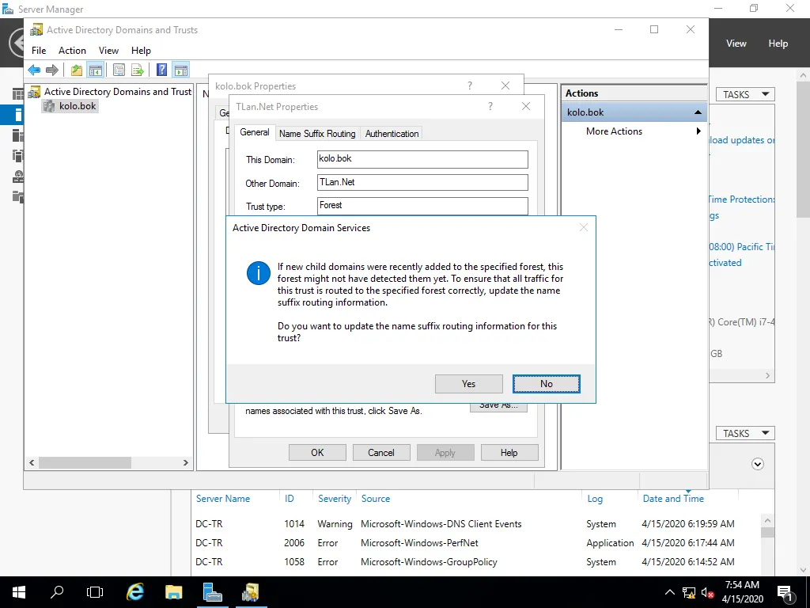Image resolution: width=810 pixels, height=608 pixels.
Task: Show hidden tray icons chevron
Action: click(669, 592)
